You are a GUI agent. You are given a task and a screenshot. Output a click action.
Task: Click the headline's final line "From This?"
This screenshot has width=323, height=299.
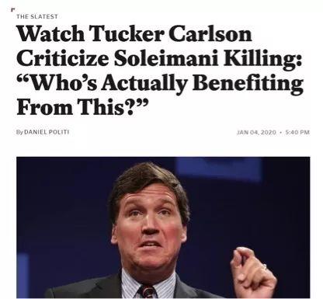[x=83, y=107]
